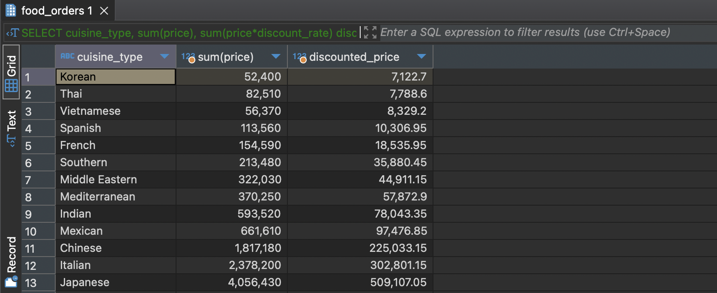This screenshot has width=717, height=293.
Task: Click the 56,370 sum(price) cell
Action: (232, 111)
